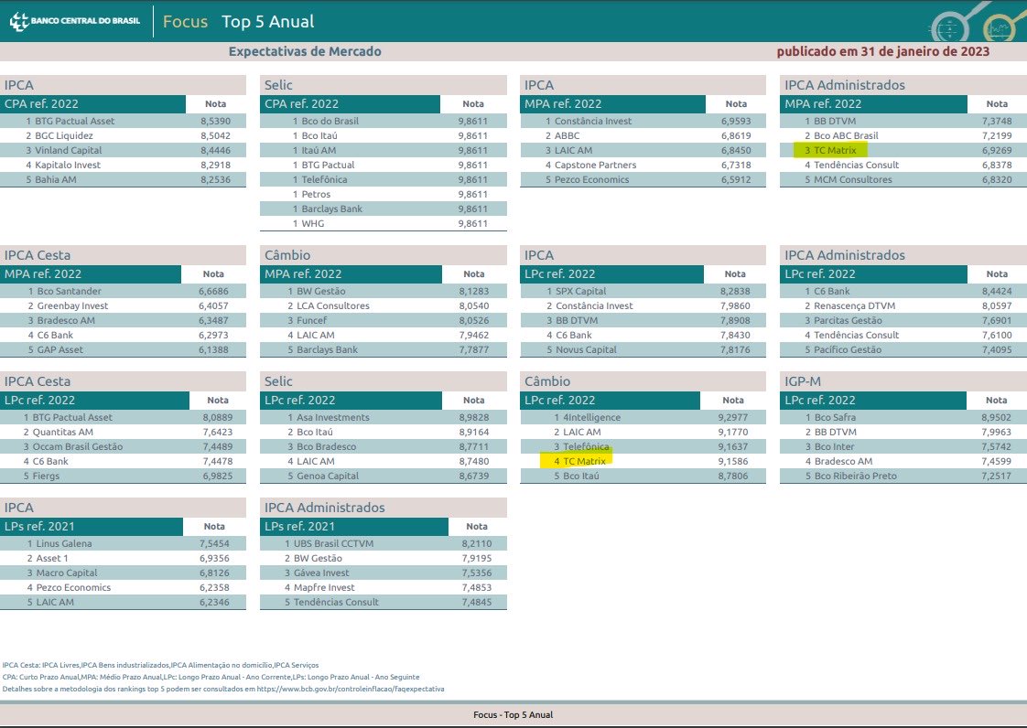Click the score 8,5390
Screen dimensions: 1027x728
(215, 121)
